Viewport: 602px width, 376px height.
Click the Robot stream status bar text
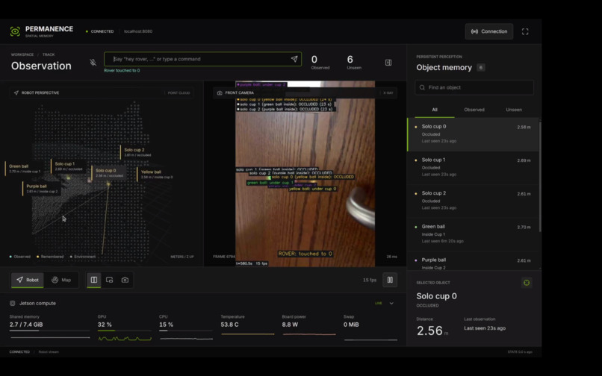tap(49, 352)
